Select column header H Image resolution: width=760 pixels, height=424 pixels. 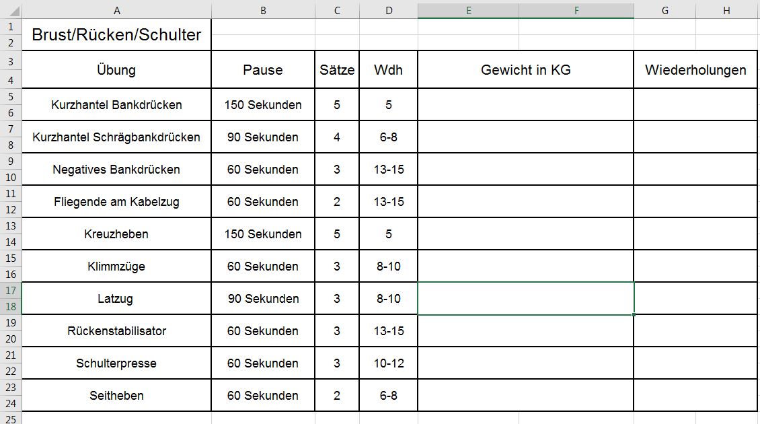coord(726,10)
